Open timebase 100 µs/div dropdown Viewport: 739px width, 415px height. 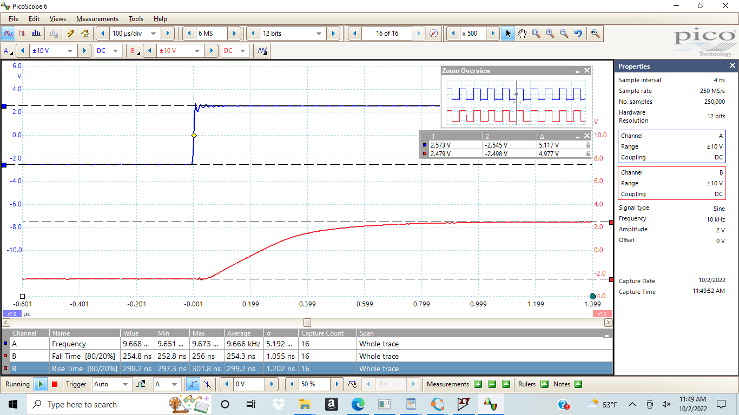pyautogui.click(x=153, y=34)
